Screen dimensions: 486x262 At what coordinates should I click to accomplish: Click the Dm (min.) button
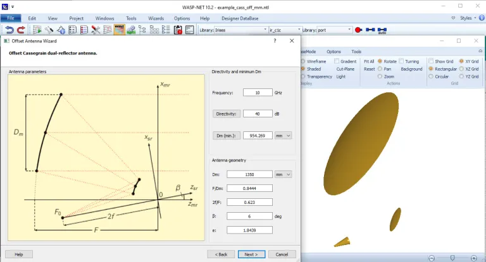point(227,136)
